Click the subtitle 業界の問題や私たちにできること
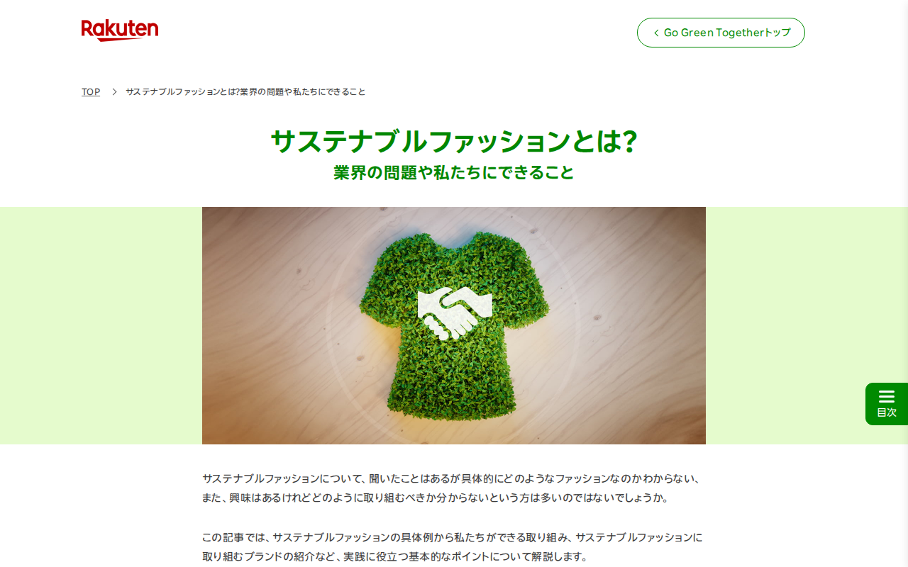908x567 pixels. [x=454, y=172]
